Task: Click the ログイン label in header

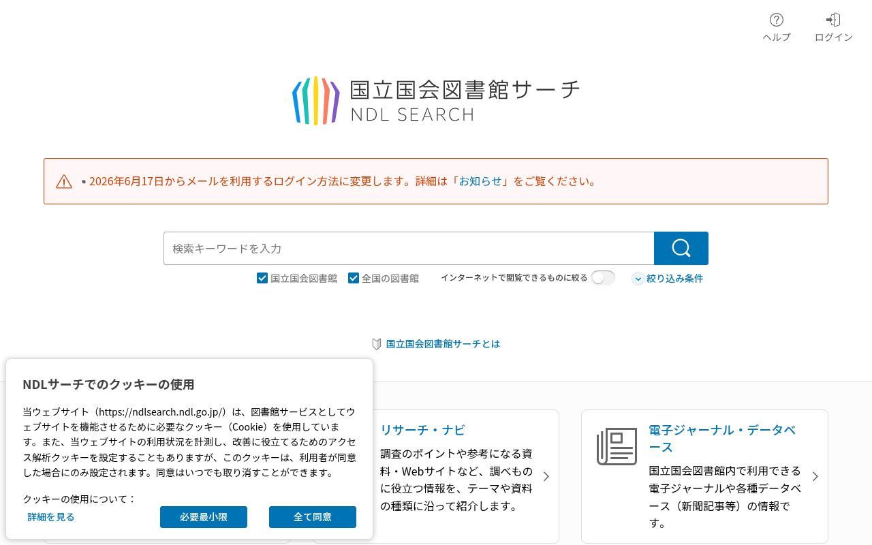Action: click(833, 37)
